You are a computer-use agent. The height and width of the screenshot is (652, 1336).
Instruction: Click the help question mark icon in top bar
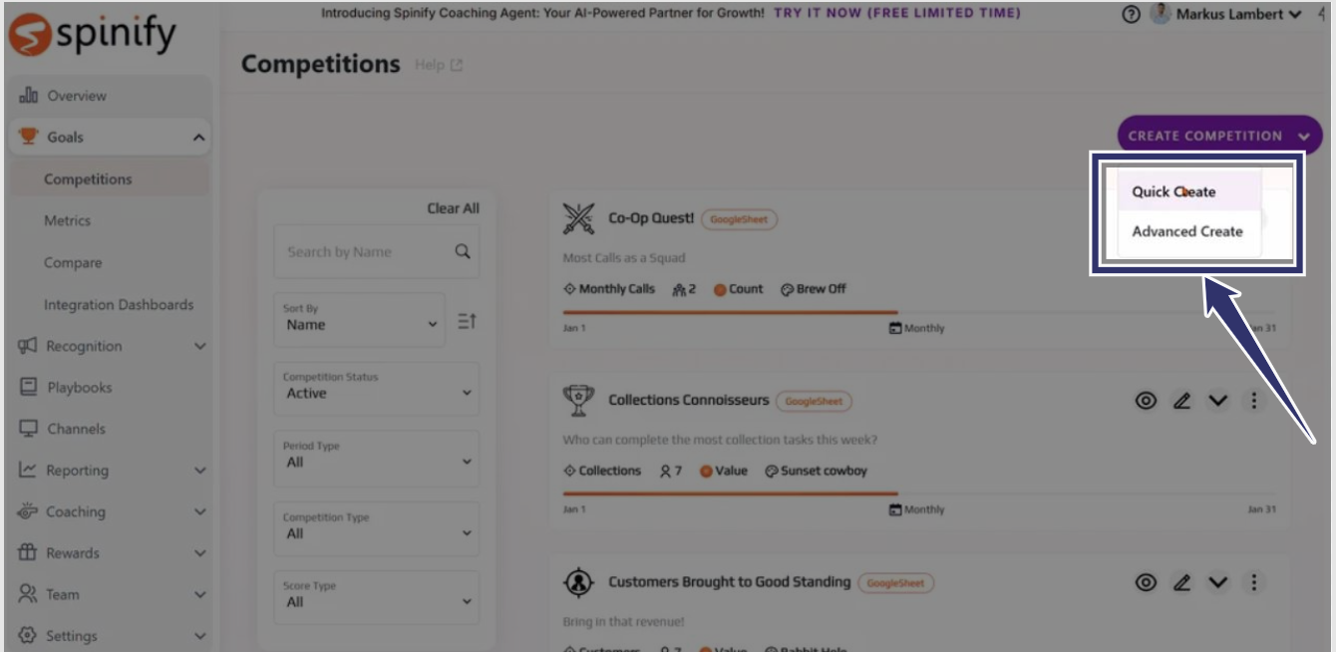point(1131,15)
